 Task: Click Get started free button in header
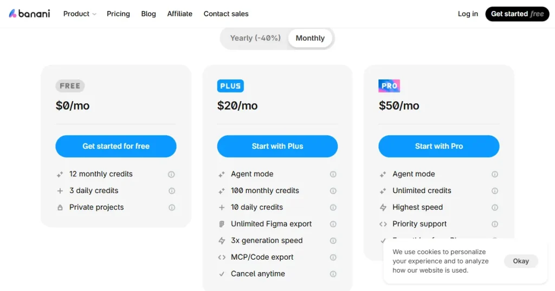tap(517, 14)
